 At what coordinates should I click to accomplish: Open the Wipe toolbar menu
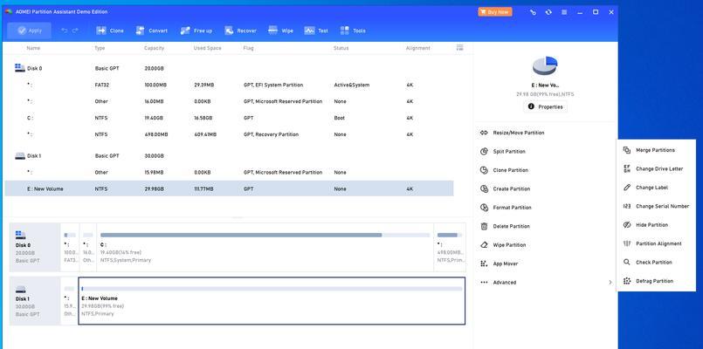tap(280, 31)
